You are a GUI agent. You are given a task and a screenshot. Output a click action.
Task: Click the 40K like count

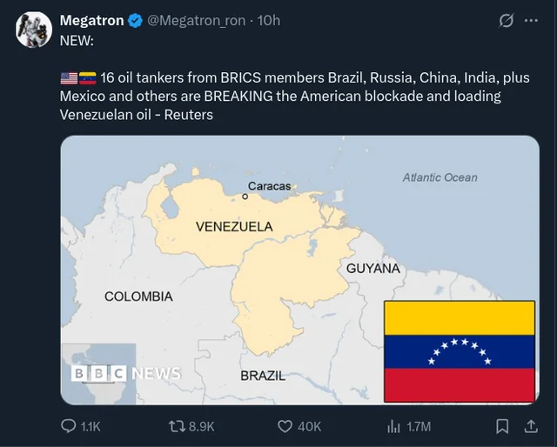(x=310, y=426)
